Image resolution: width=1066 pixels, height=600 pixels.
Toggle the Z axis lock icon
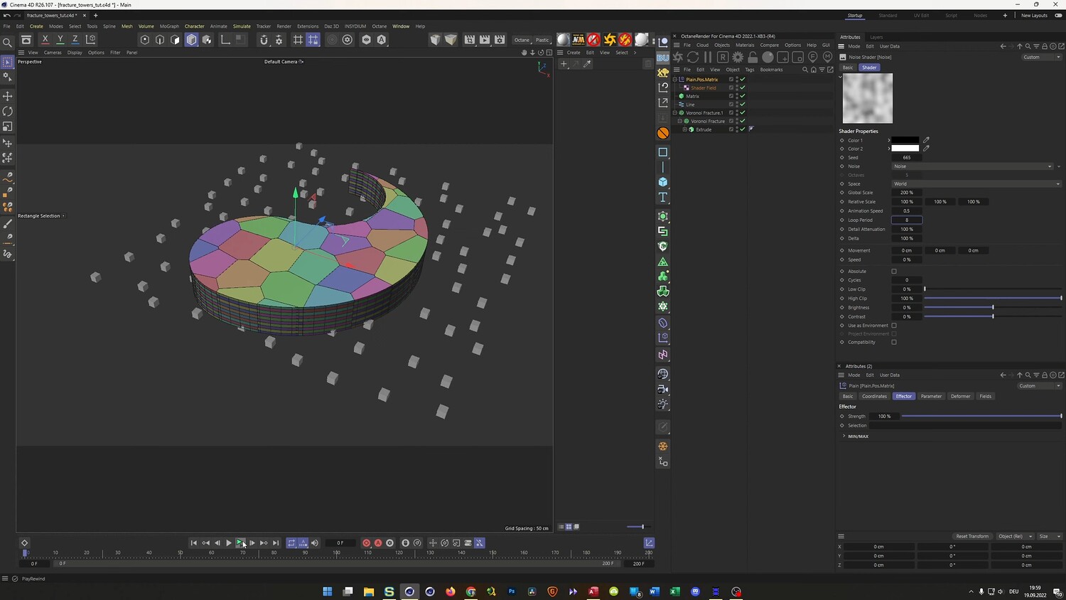pyautogui.click(x=75, y=40)
